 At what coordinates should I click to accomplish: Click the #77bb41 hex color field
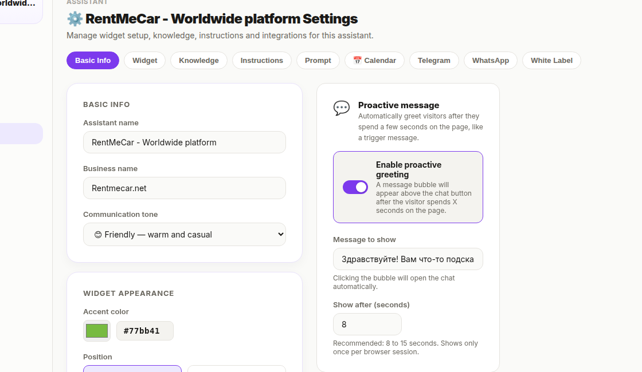(x=144, y=331)
